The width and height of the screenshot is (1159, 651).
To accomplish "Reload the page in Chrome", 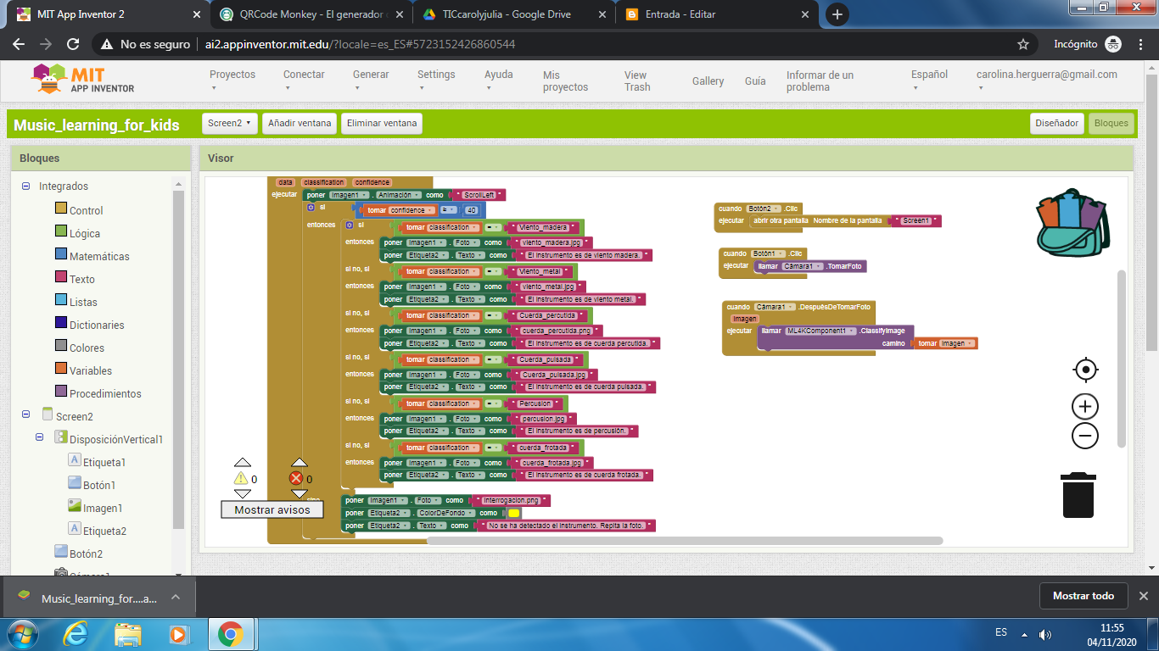I will point(73,44).
